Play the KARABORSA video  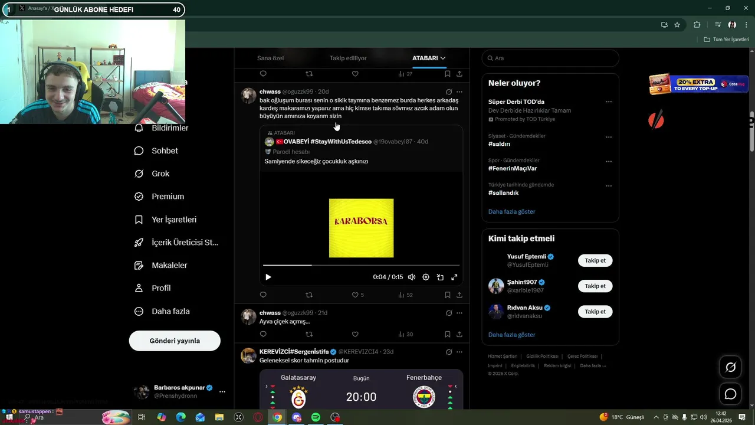tap(268, 277)
